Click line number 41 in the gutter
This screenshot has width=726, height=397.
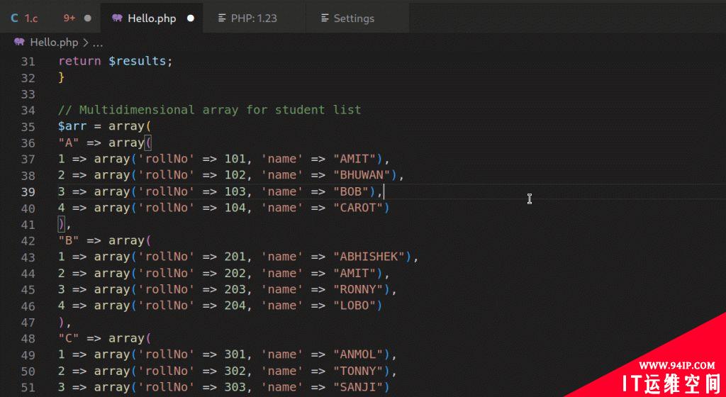point(28,225)
